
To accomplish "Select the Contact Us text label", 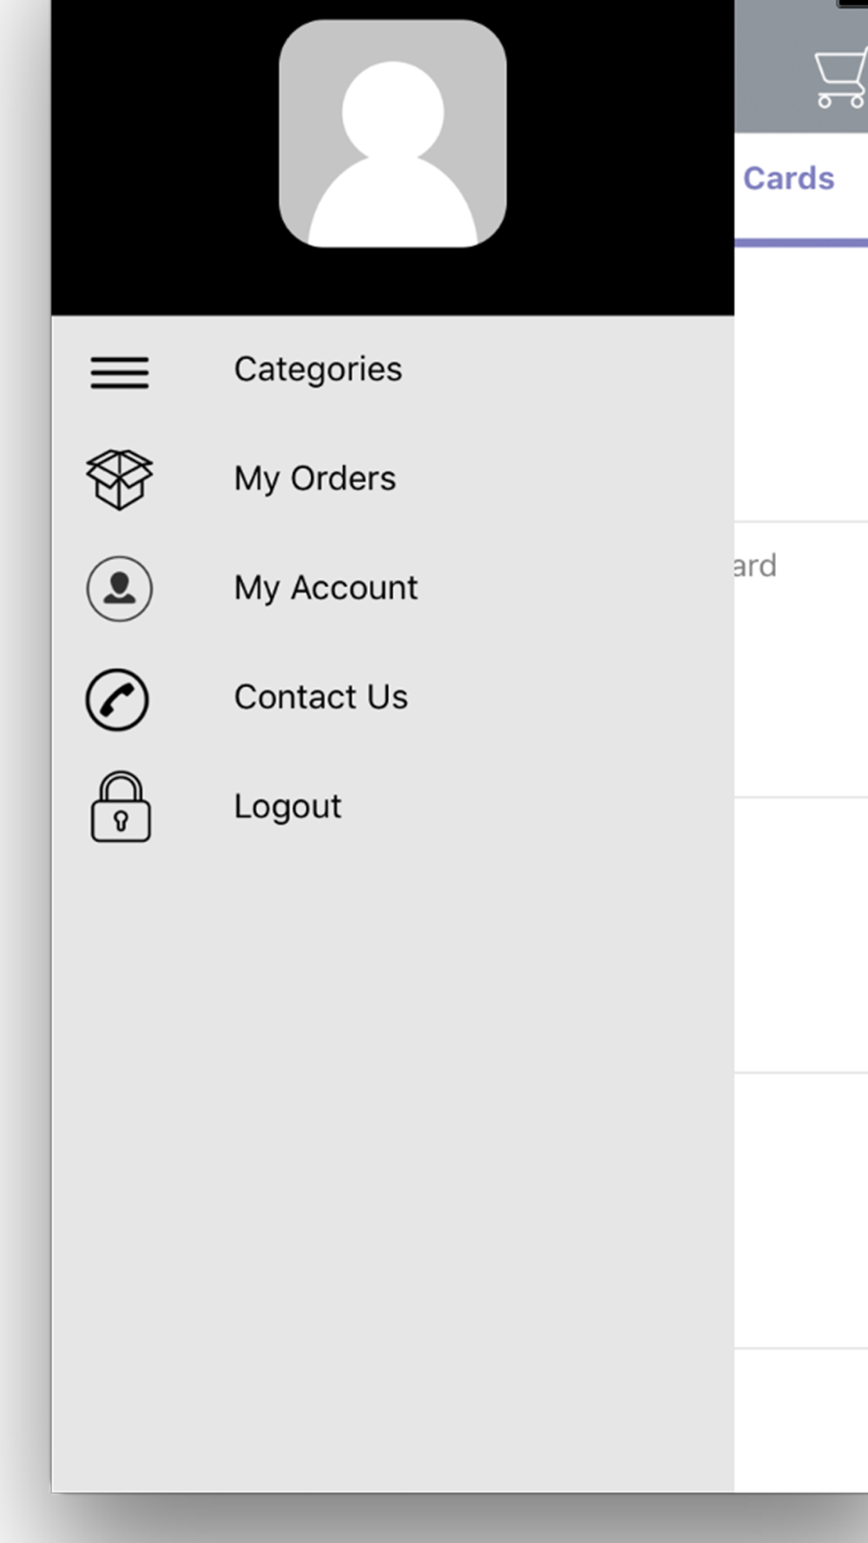I will point(320,698).
